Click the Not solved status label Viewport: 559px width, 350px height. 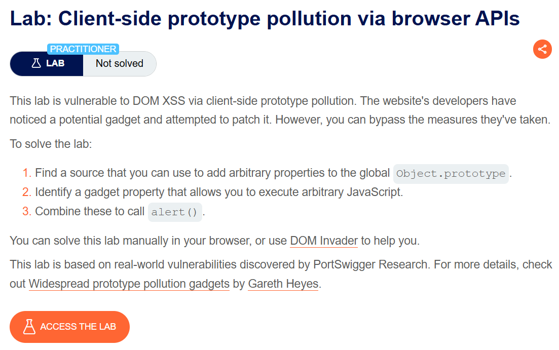[120, 64]
